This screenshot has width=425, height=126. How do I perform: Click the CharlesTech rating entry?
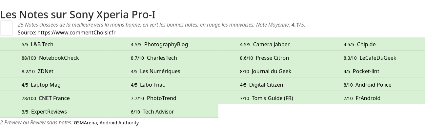click(164, 58)
